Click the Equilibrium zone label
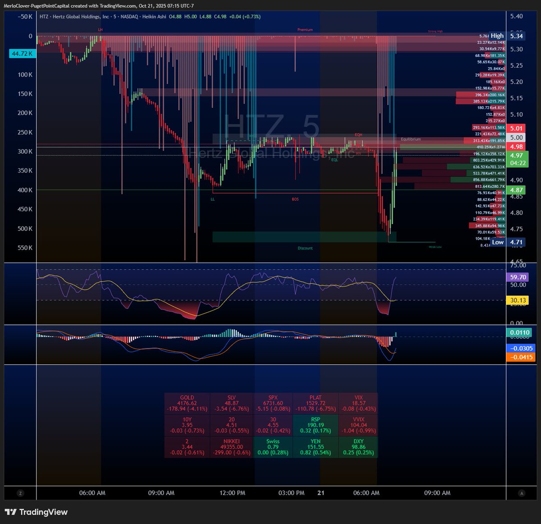541x524 pixels. pyautogui.click(x=411, y=139)
